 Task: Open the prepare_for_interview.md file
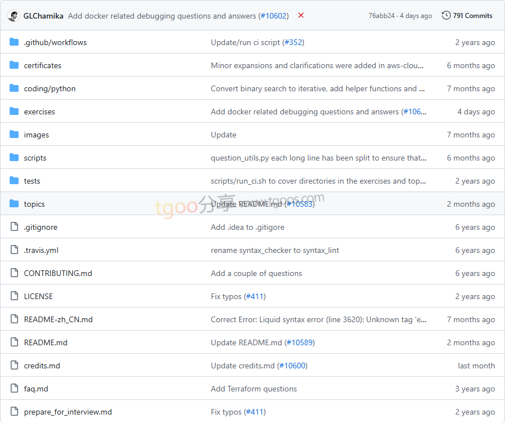click(x=68, y=412)
